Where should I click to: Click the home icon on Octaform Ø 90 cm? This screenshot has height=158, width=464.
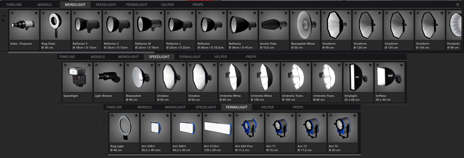click(x=324, y=13)
